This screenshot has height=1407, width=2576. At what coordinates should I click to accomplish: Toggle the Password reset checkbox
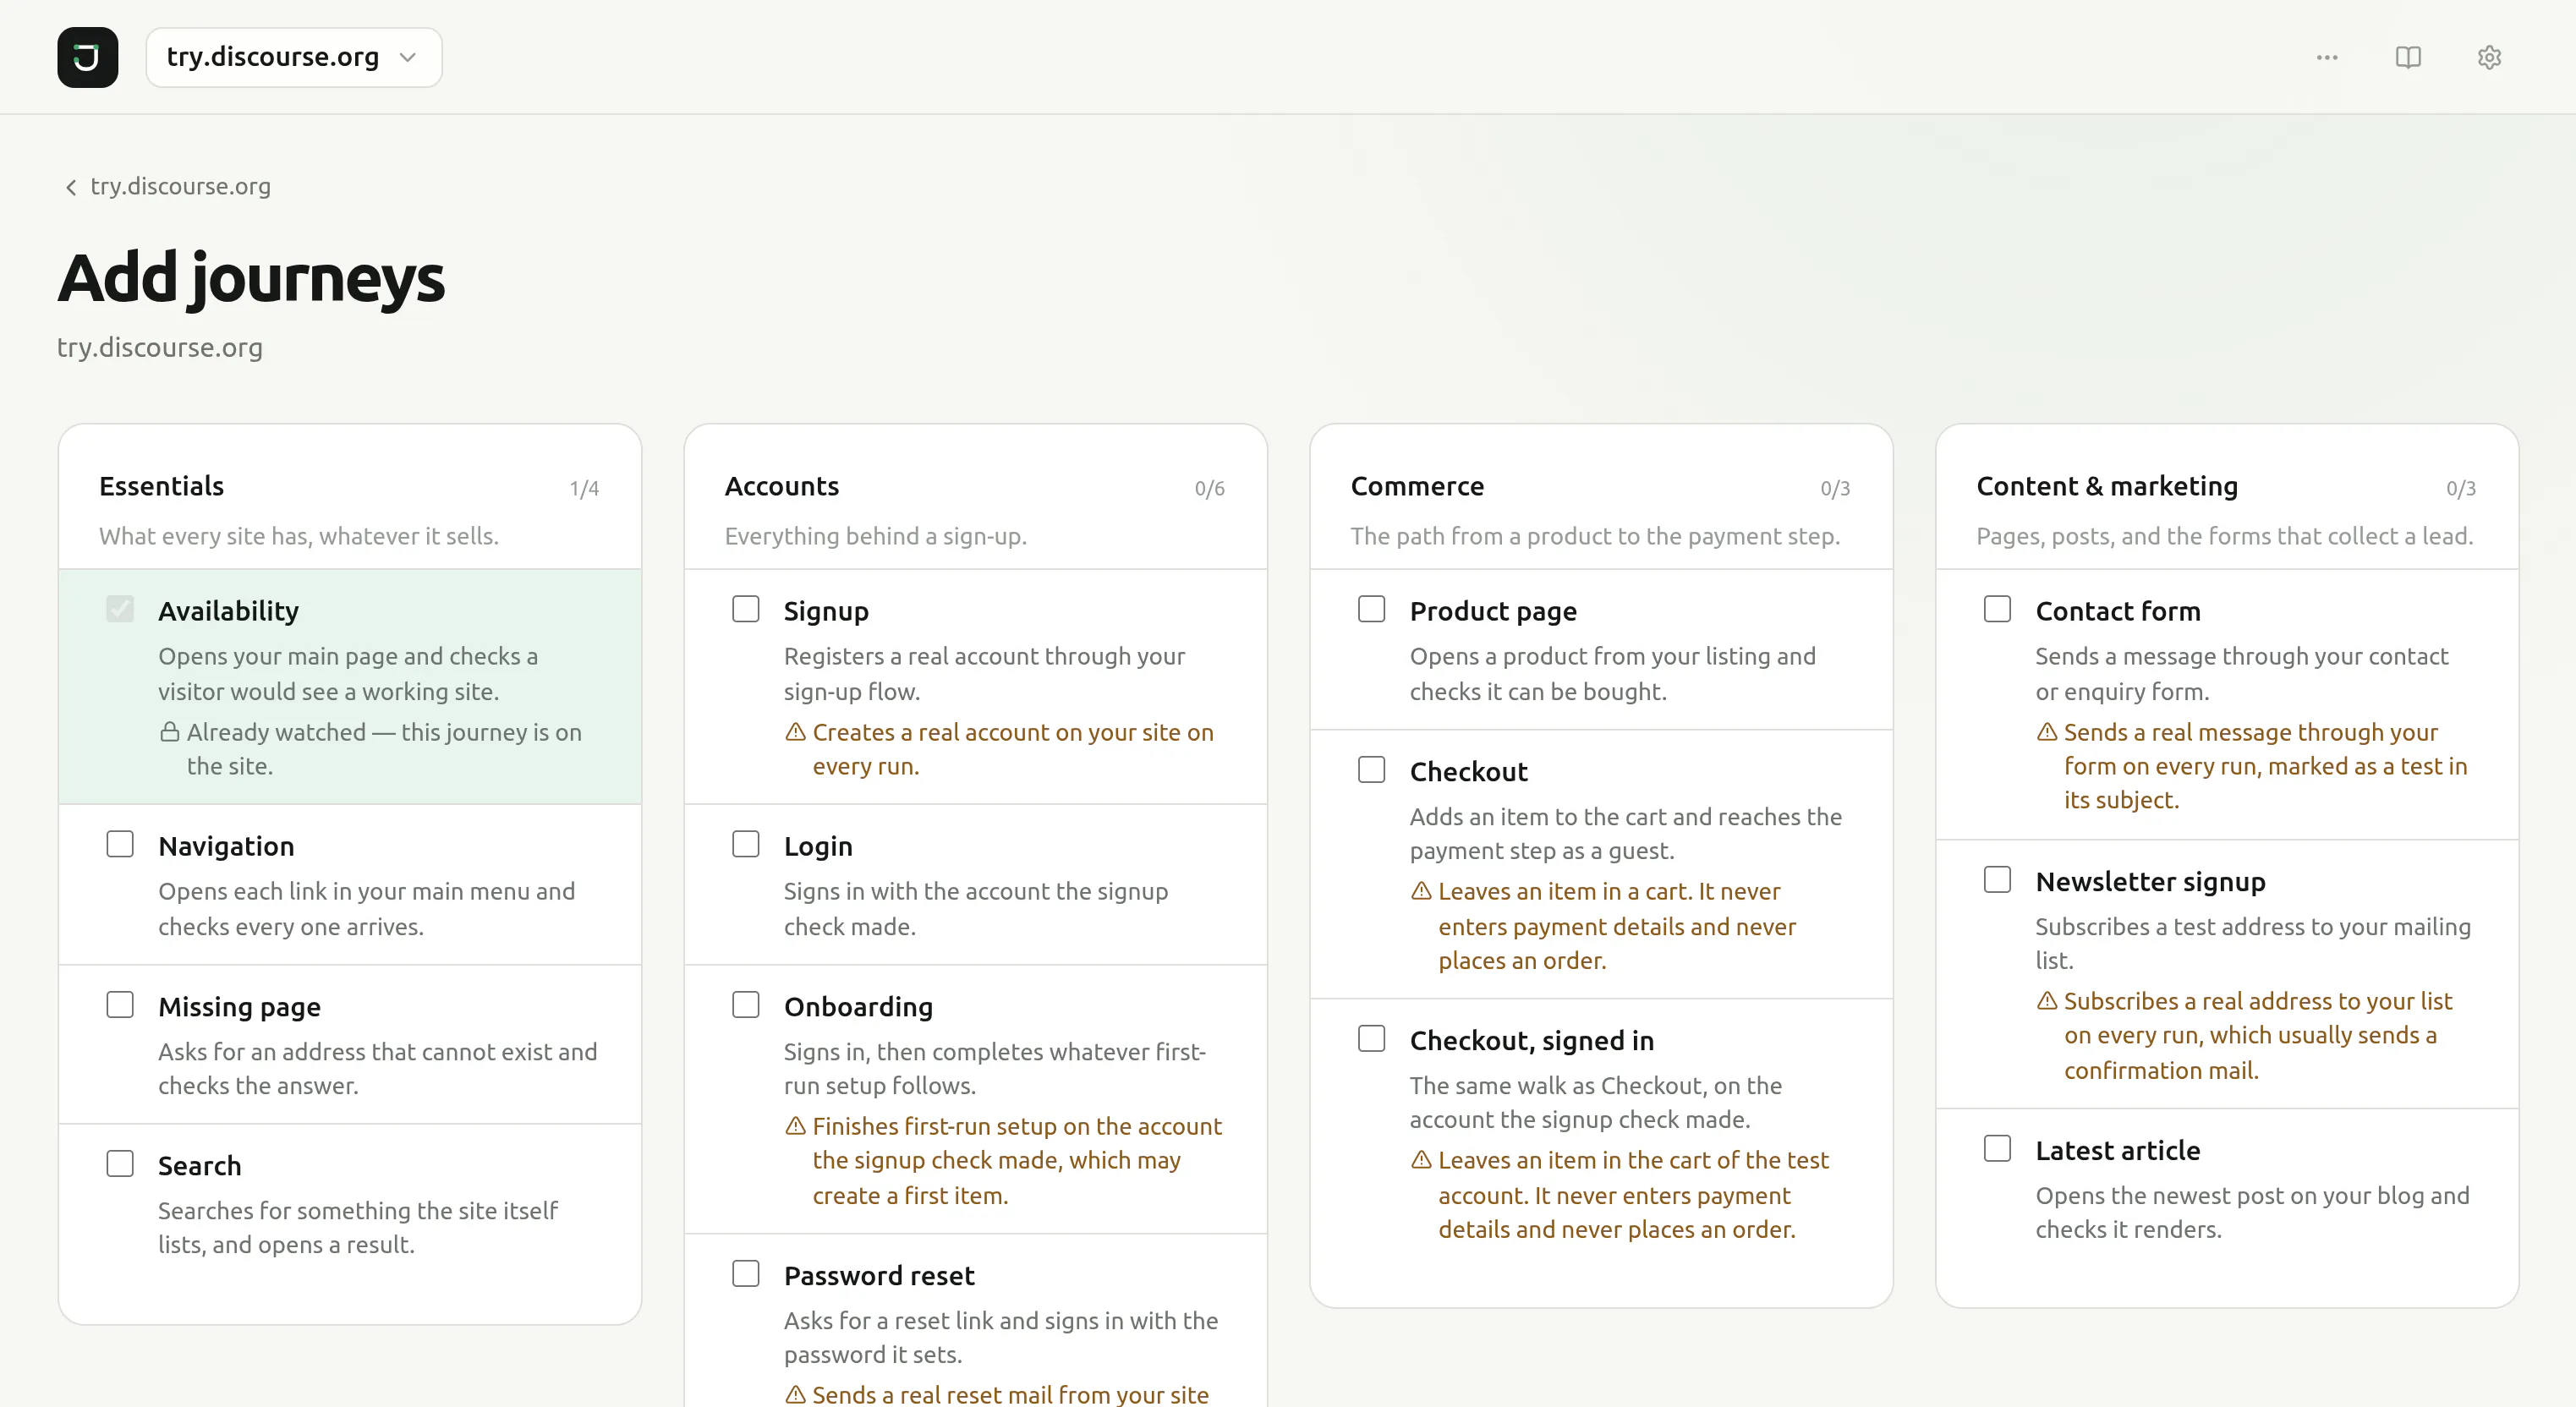click(746, 1273)
